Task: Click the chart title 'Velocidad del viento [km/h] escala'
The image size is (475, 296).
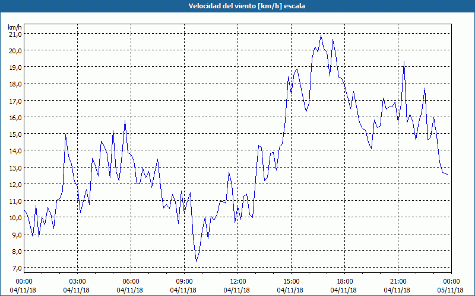Action: tap(246, 6)
